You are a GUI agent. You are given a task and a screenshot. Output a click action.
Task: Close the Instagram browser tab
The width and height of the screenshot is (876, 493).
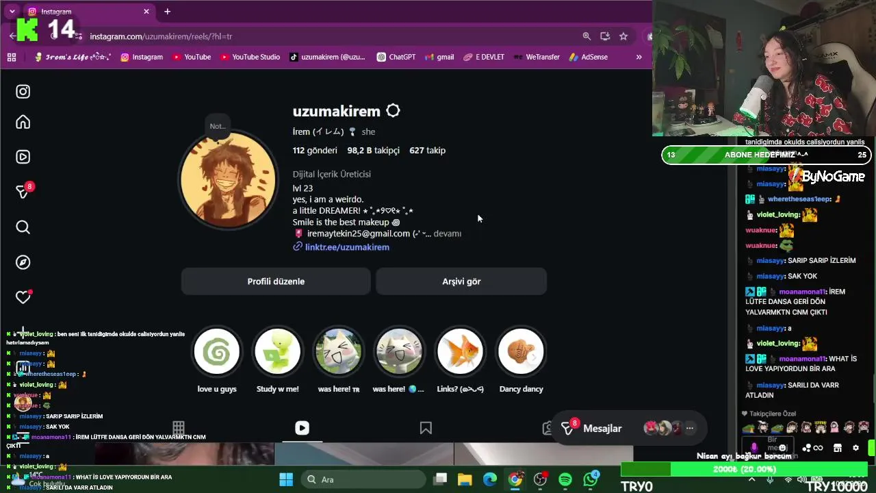click(x=146, y=12)
